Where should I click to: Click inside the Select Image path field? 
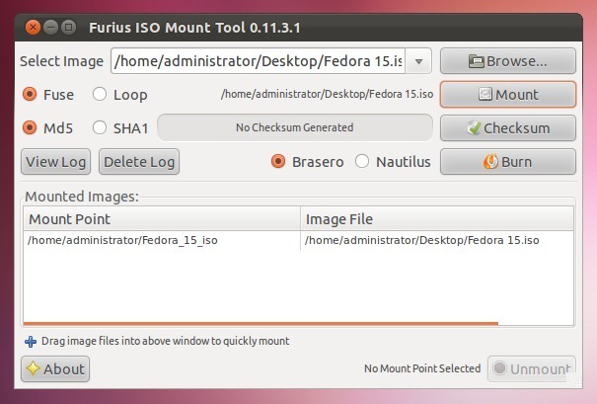coord(259,61)
